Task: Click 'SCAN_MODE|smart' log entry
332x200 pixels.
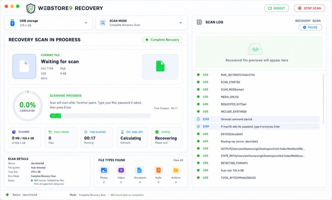Action: [232, 90]
